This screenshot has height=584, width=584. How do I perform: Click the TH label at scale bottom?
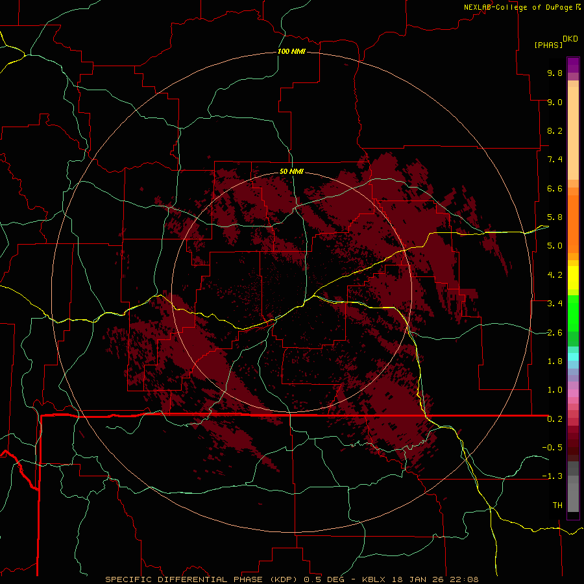pyautogui.click(x=557, y=505)
